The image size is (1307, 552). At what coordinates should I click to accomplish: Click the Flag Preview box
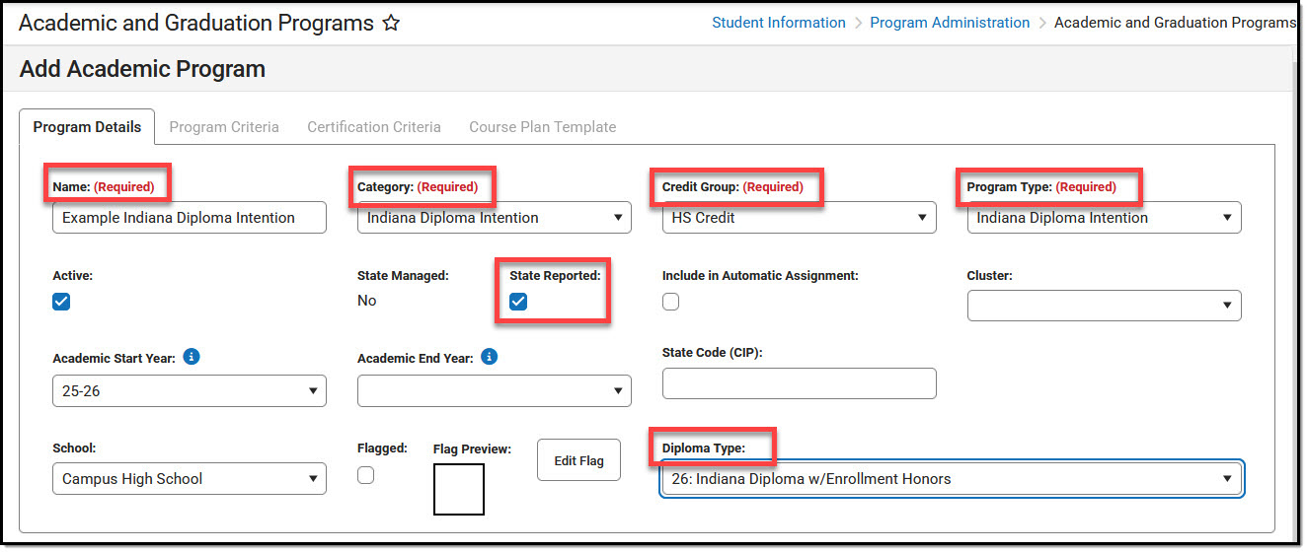tap(459, 489)
